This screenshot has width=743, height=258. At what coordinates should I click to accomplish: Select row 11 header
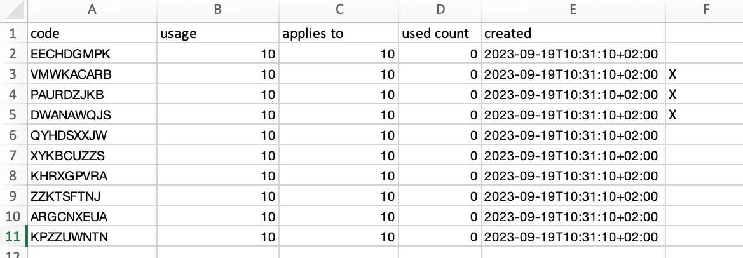(13, 236)
